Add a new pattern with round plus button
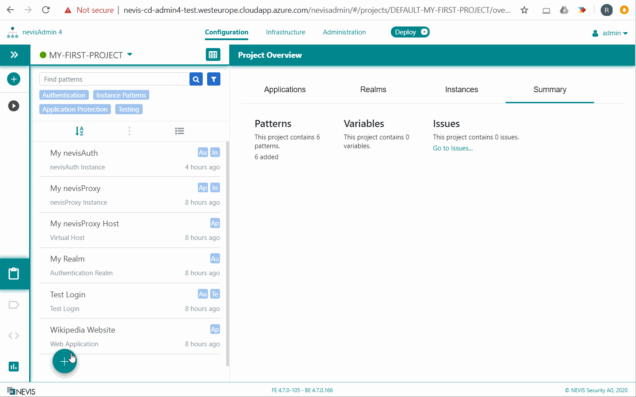The height and width of the screenshot is (397, 636). [64, 361]
